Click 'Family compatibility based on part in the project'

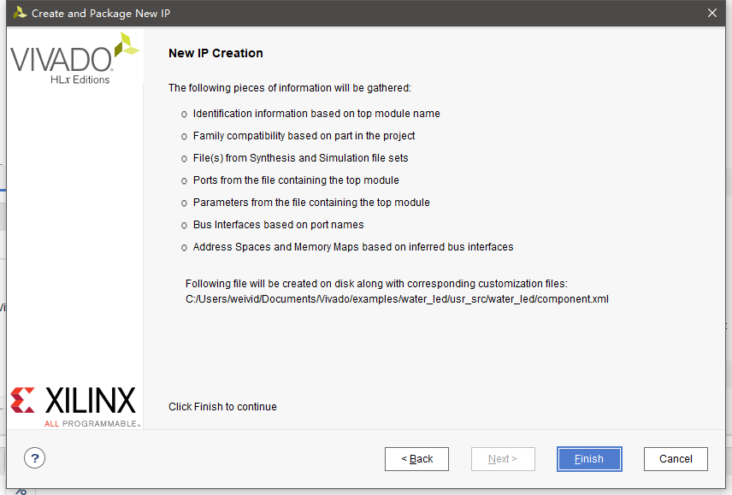pyautogui.click(x=304, y=136)
